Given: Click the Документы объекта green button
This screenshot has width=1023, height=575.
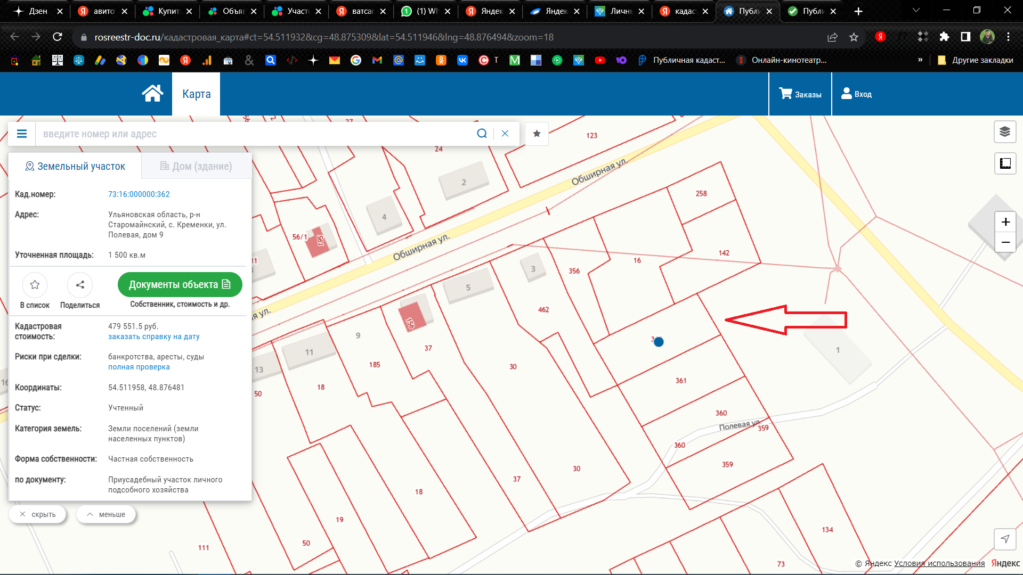Looking at the screenshot, I should (x=180, y=284).
